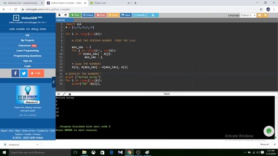Open Xbox app from taskbar
This screenshot has width=278, height=156.
93,152
